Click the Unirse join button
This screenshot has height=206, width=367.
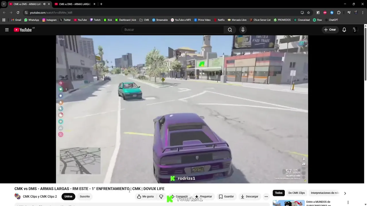coord(68,197)
